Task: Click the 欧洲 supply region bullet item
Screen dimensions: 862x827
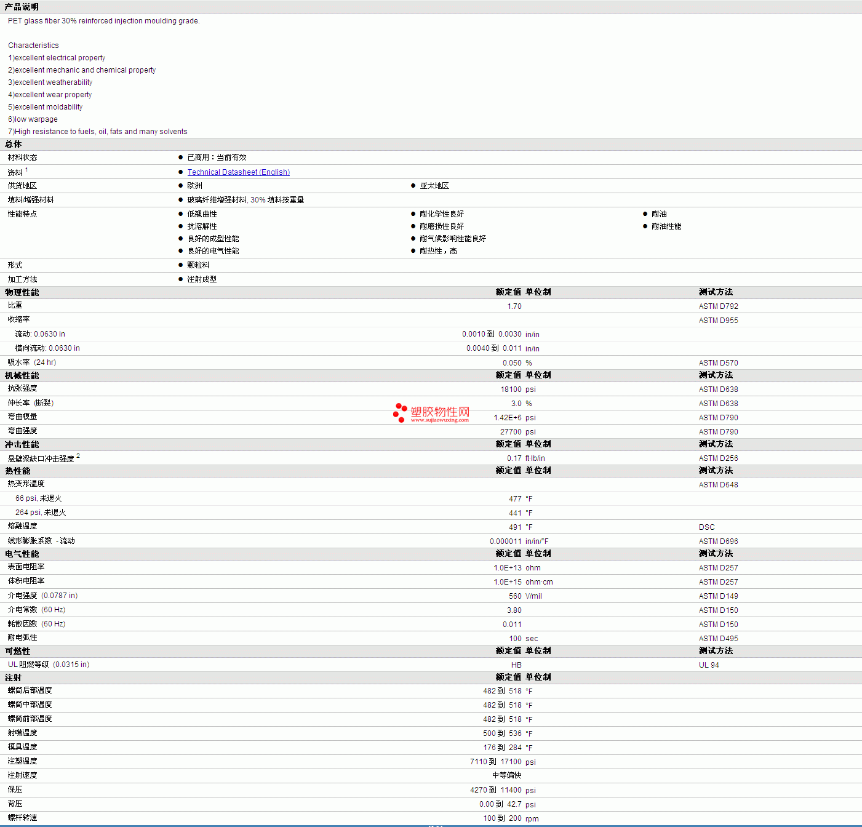Action: [194, 186]
